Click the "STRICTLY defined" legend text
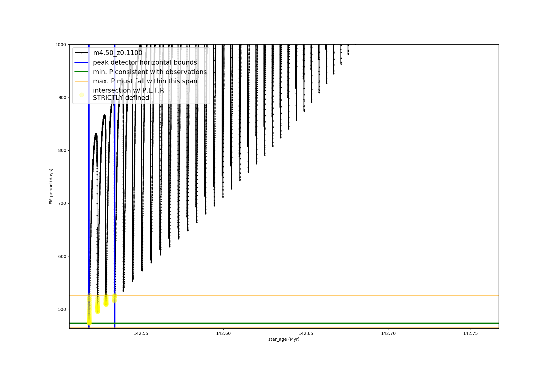Viewport: 554px width, 369px height. pos(121,98)
